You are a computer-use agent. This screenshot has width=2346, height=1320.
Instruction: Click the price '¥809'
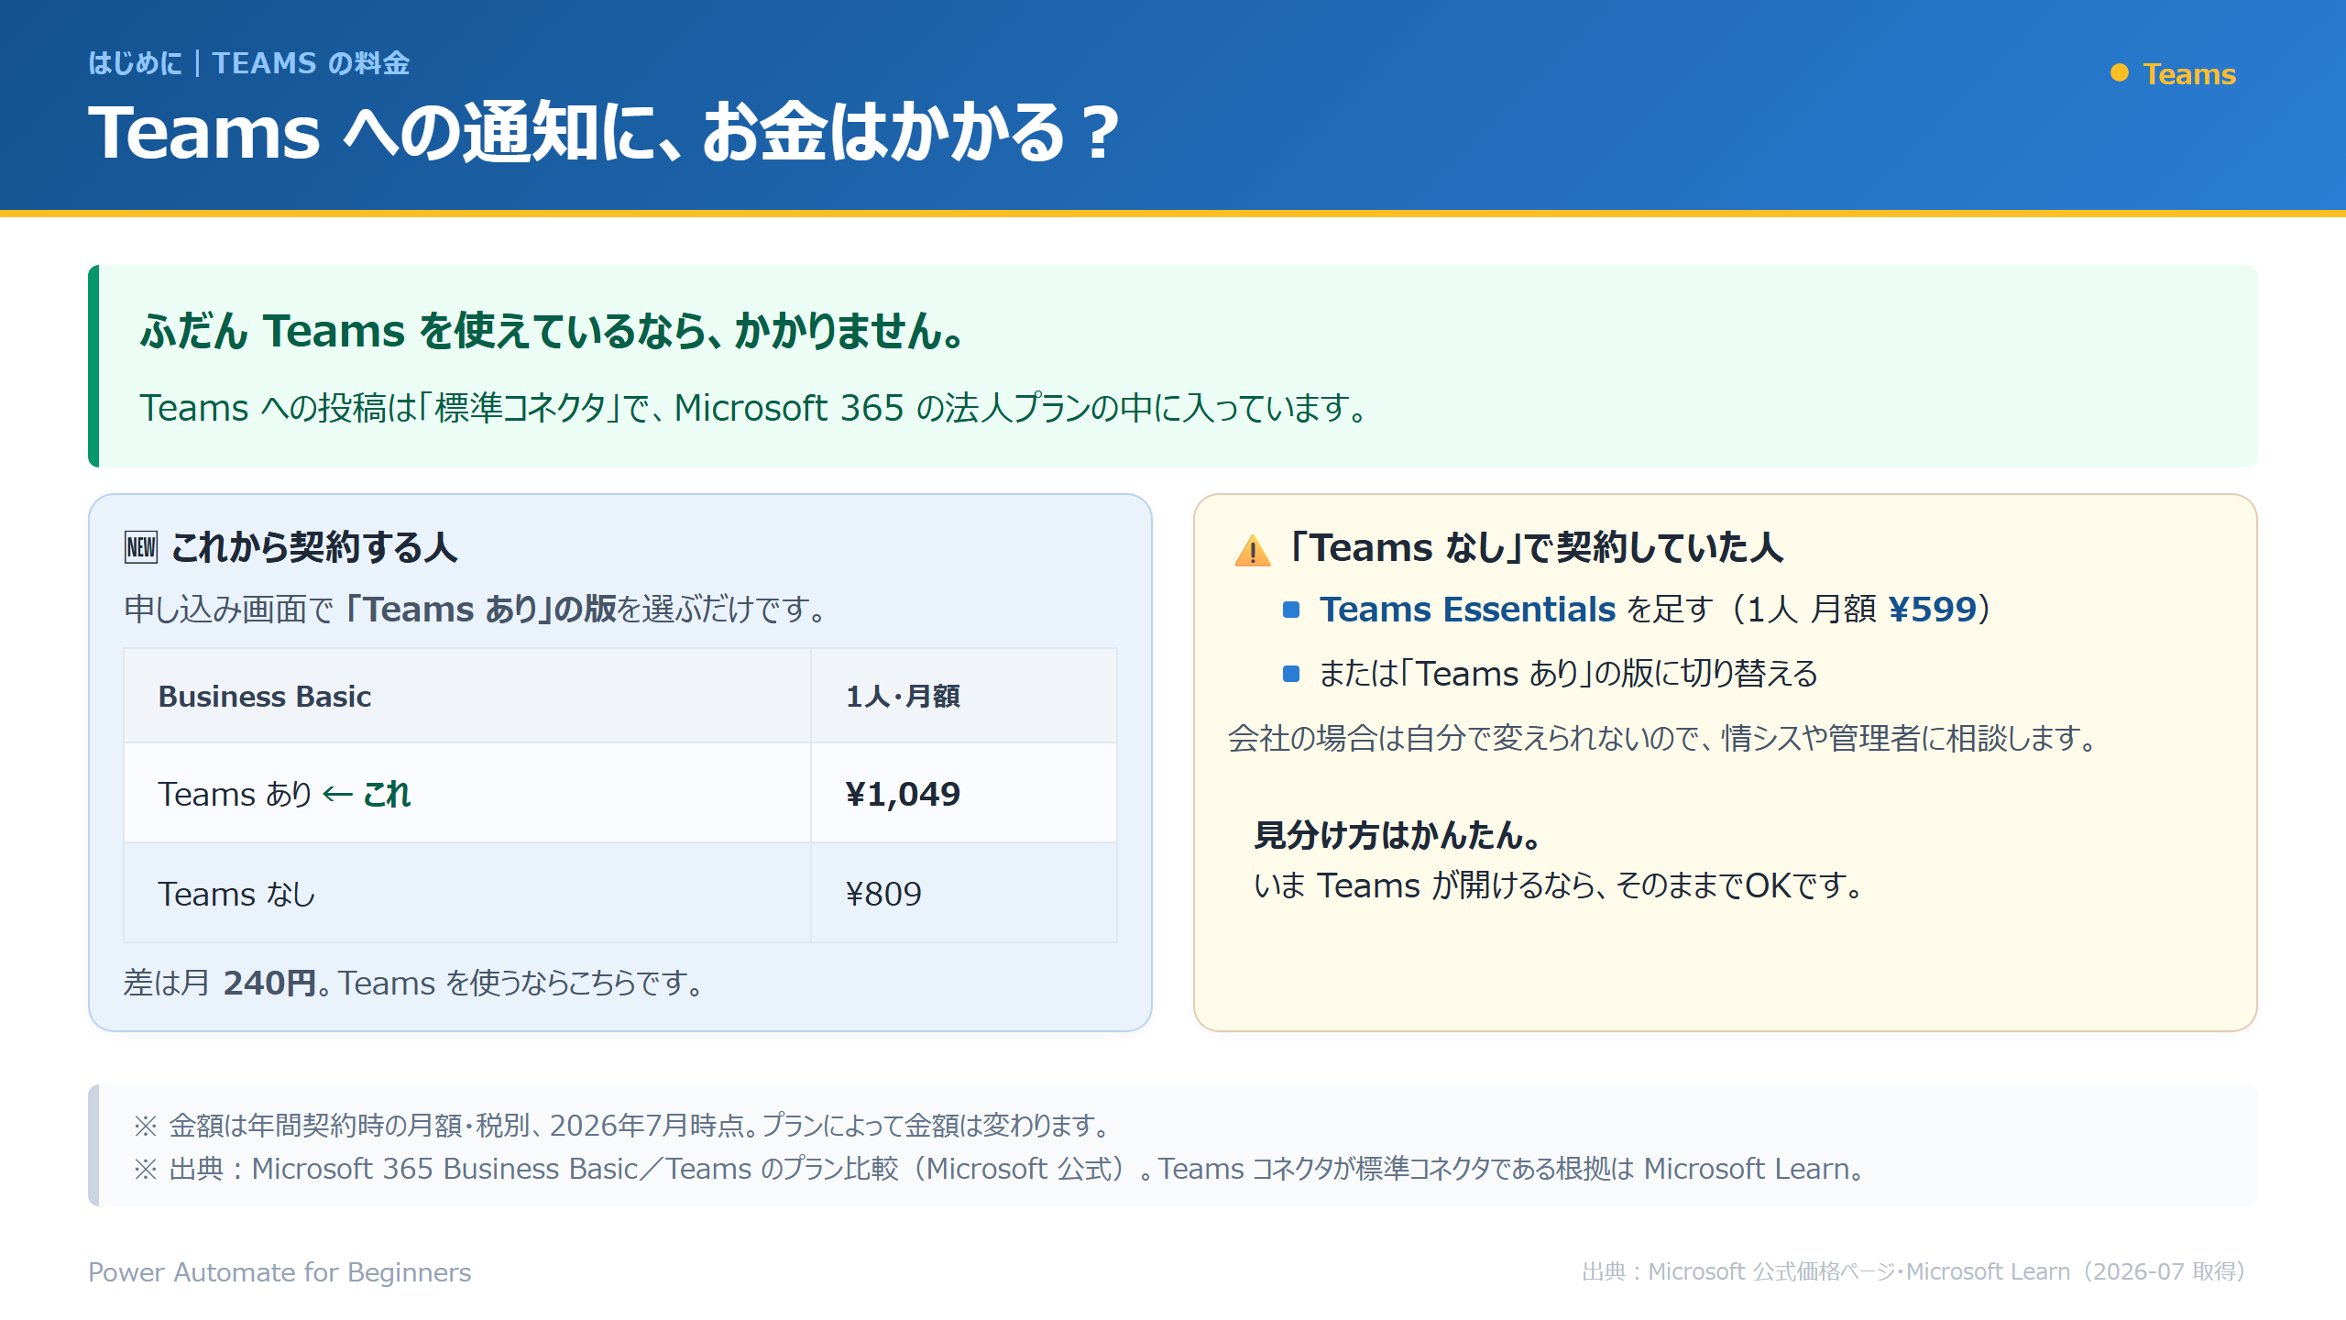coord(883,894)
